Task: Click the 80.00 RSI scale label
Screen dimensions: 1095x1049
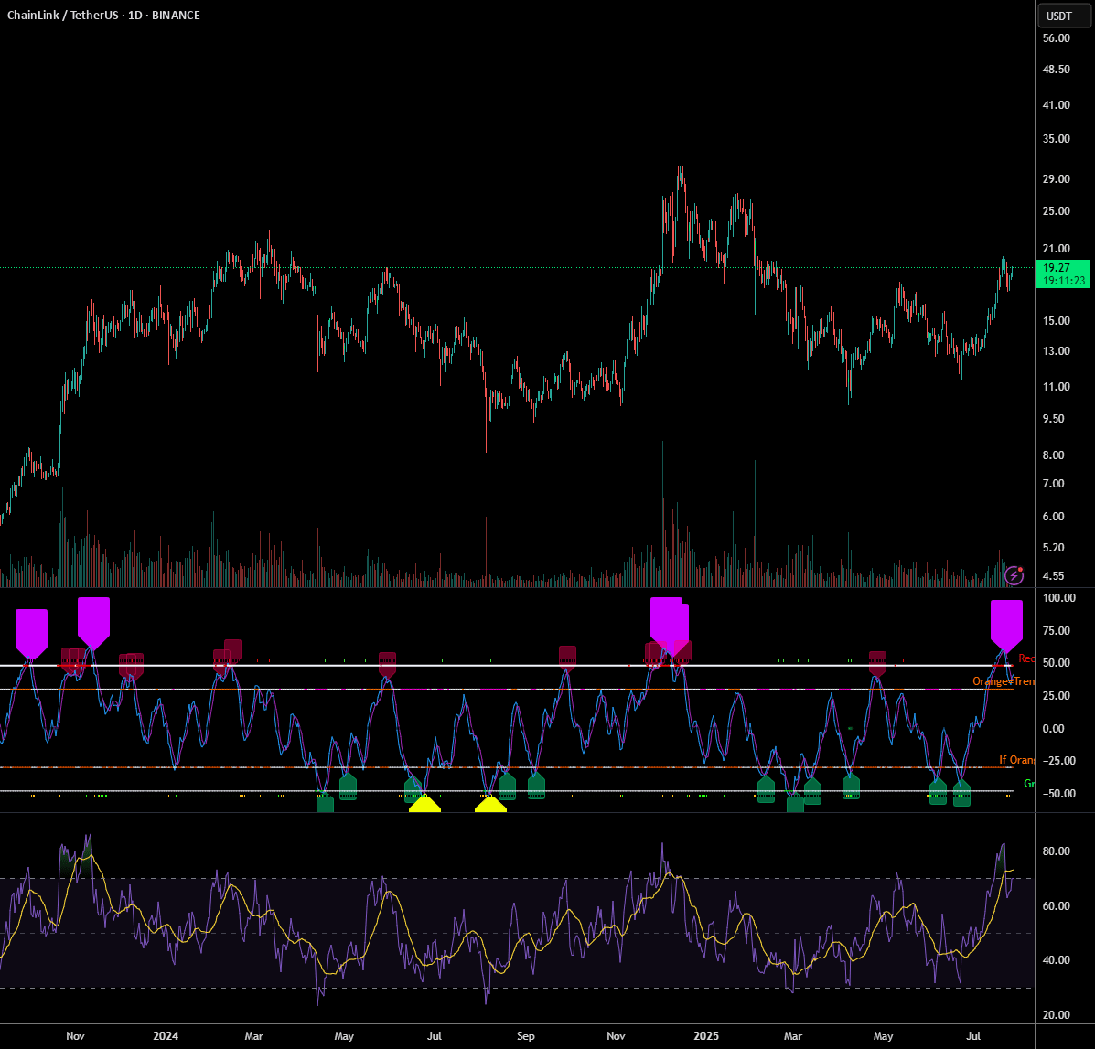Action: (x=1056, y=851)
